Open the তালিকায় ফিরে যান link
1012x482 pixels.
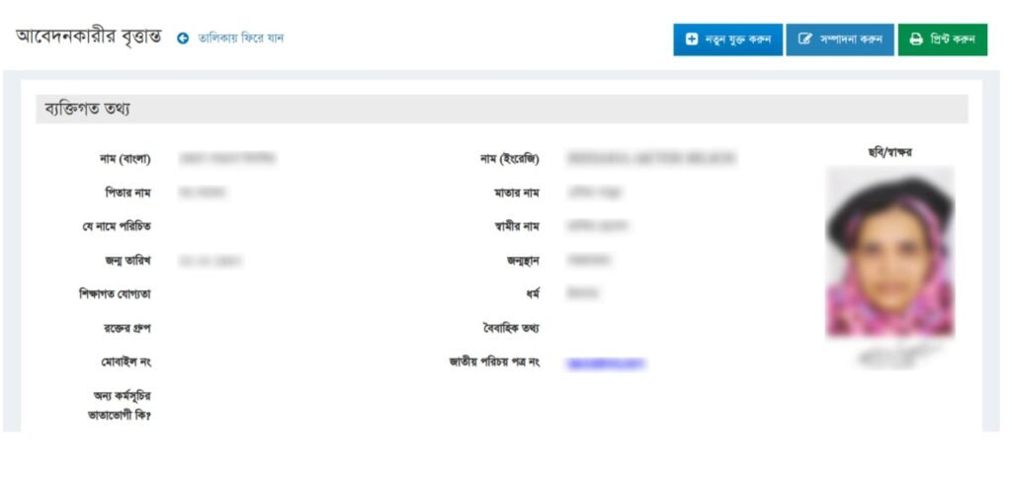pos(241,39)
